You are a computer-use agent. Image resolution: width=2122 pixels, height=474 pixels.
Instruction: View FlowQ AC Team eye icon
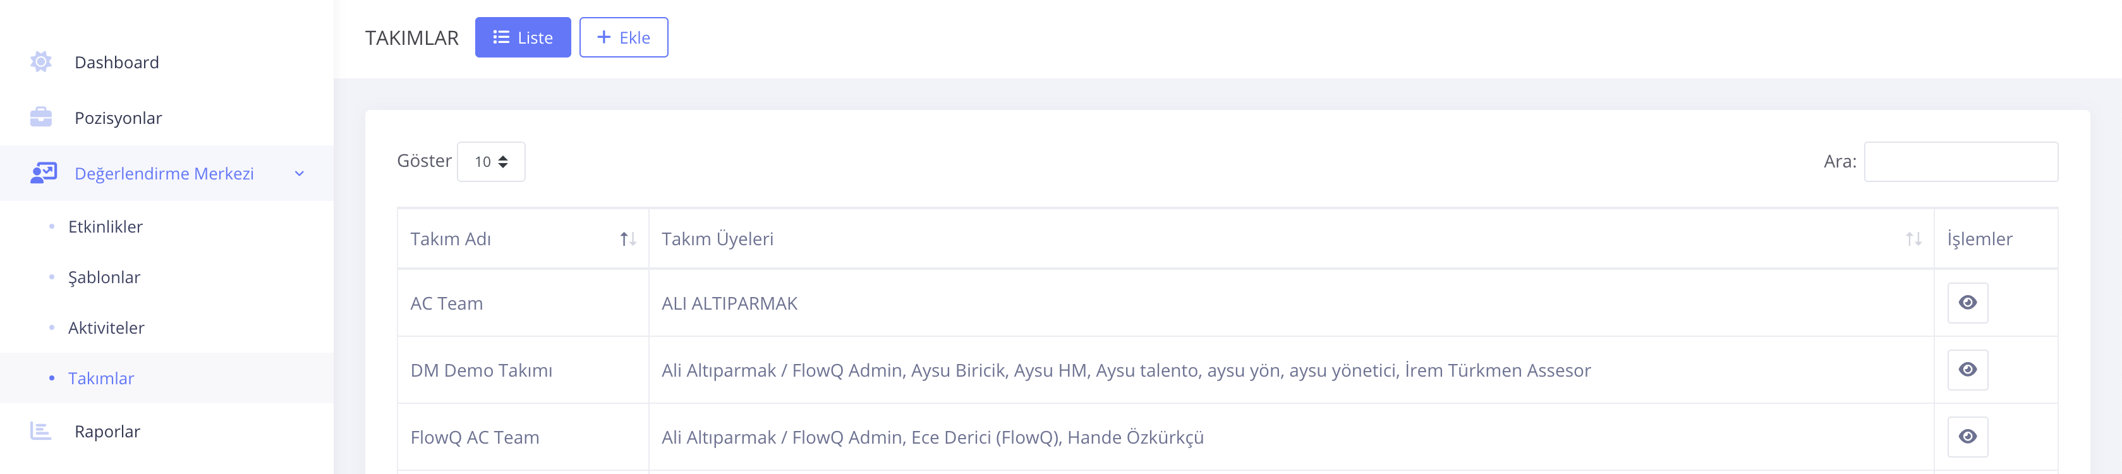[x=1967, y=437]
